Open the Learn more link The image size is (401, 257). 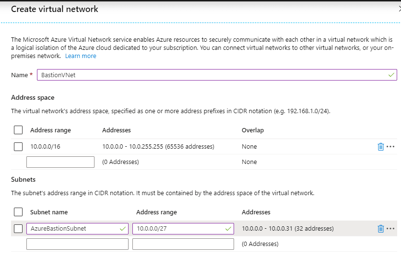coord(81,56)
